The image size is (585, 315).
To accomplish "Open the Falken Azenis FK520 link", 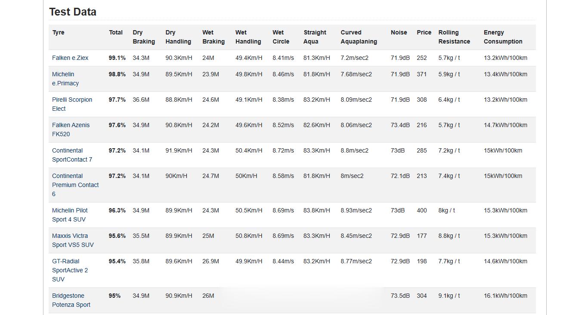I will click(71, 130).
